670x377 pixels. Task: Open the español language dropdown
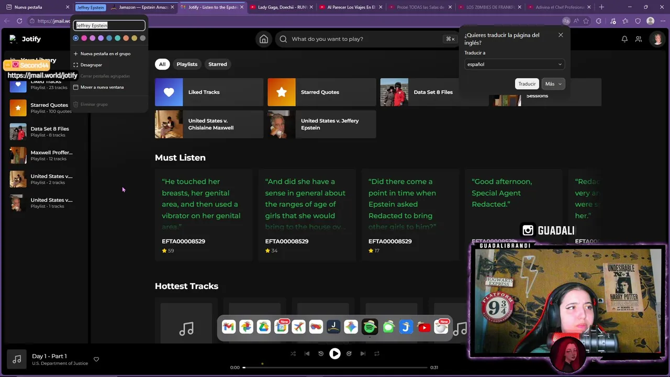[x=514, y=64]
